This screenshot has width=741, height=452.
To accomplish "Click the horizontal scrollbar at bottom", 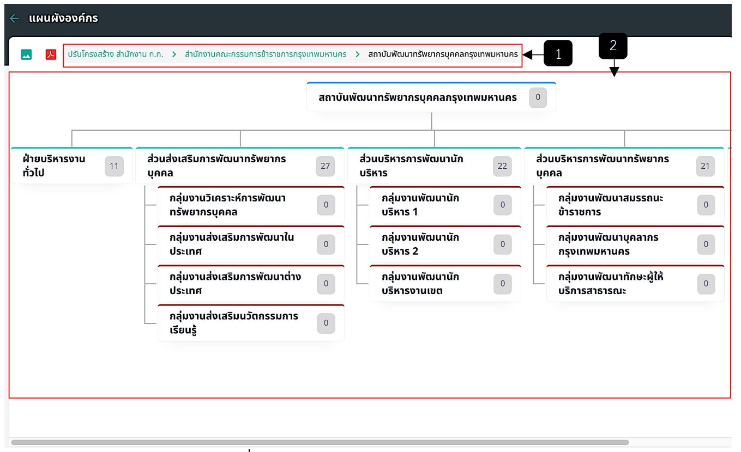I will [x=320, y=443].
